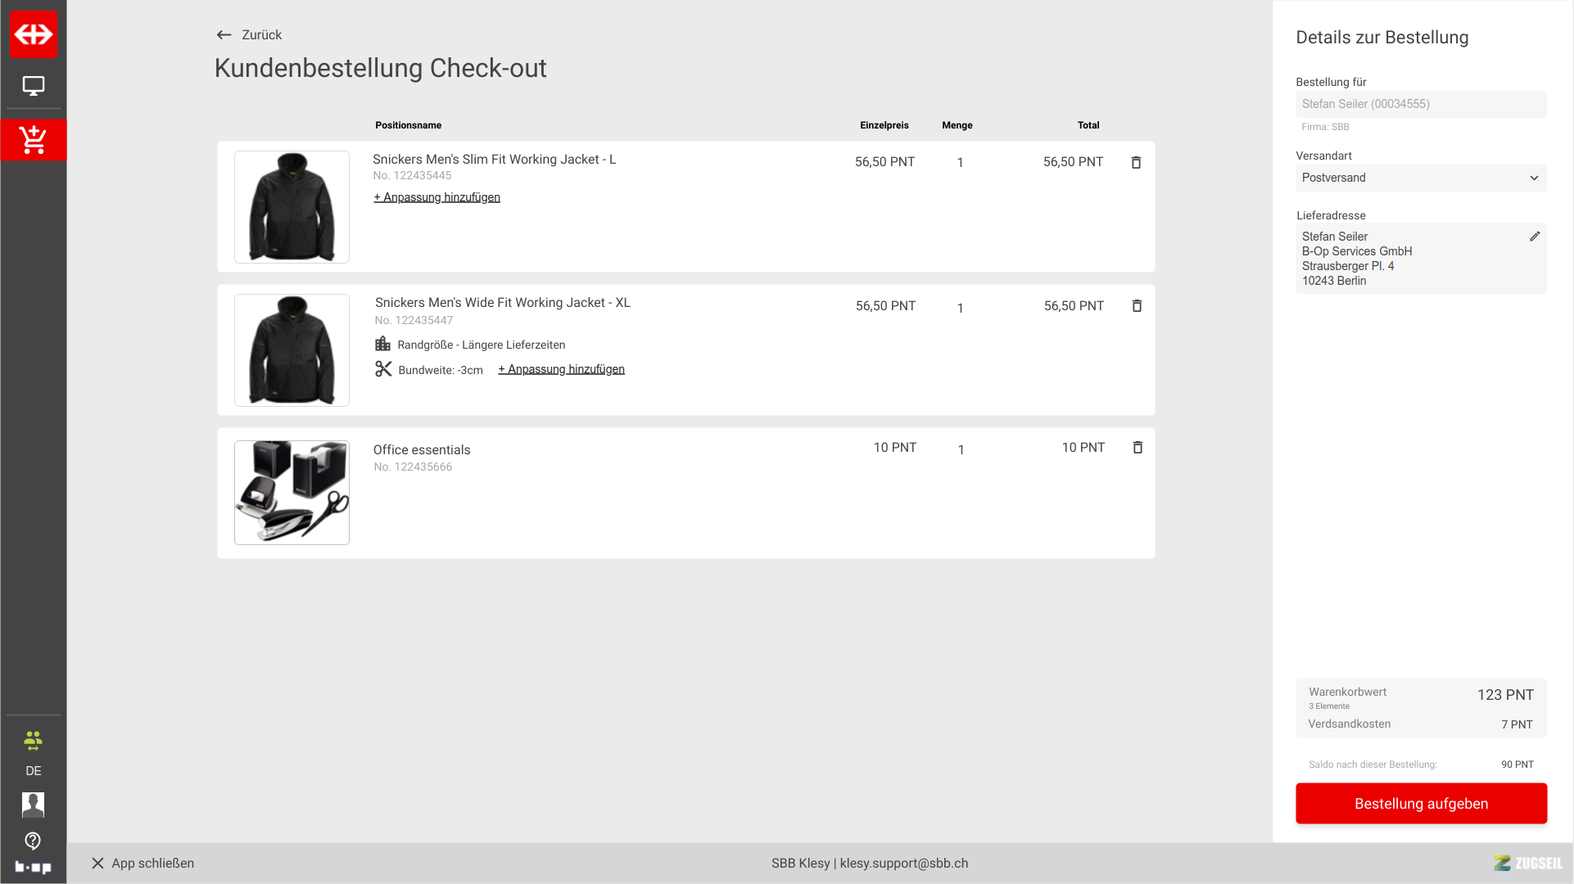Select the add-to-cart sidebar icon

(x=34, y=140)
